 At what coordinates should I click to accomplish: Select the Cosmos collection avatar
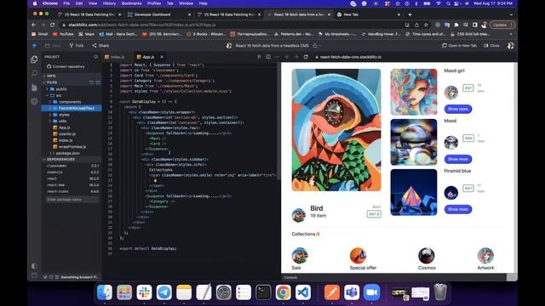[427, 256]
